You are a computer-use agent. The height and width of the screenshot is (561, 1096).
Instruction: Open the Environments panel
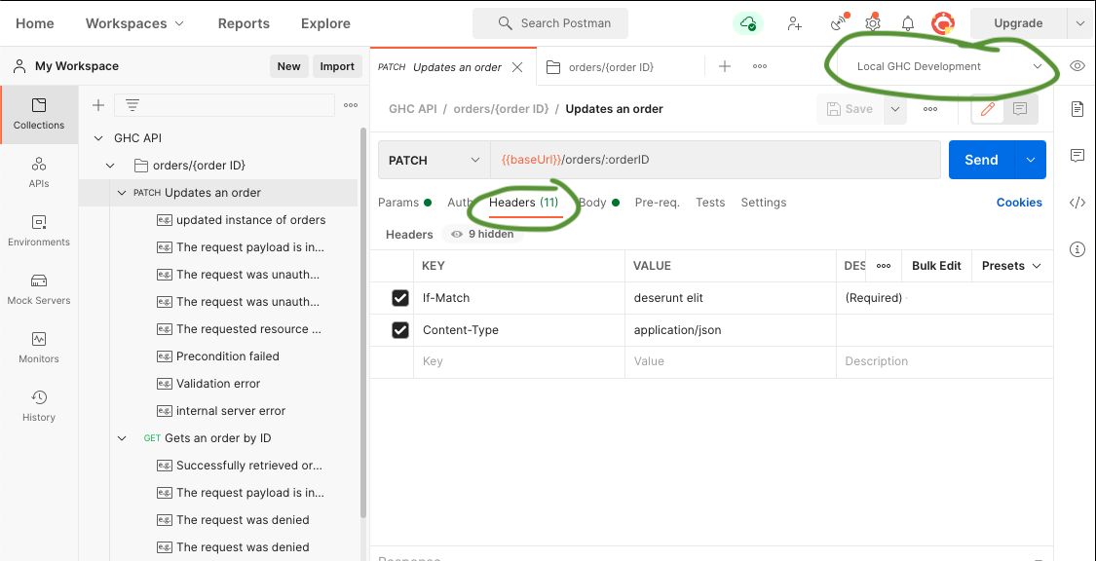click(39, 231)
